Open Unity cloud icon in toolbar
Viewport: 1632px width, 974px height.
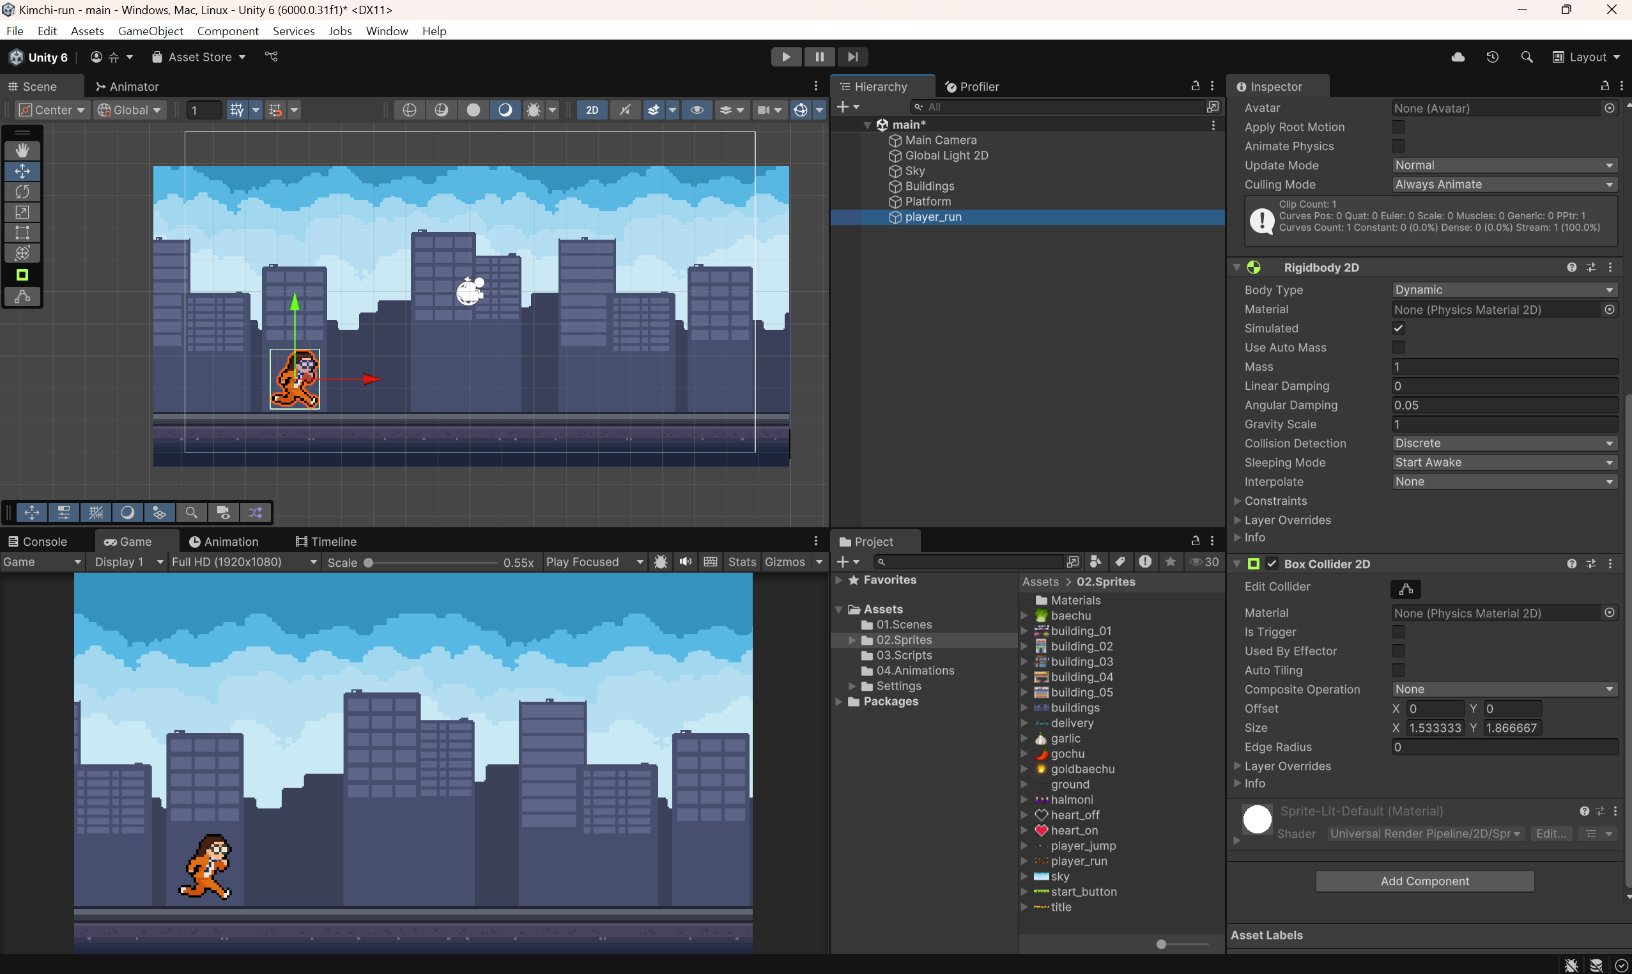coord(1458,57)
